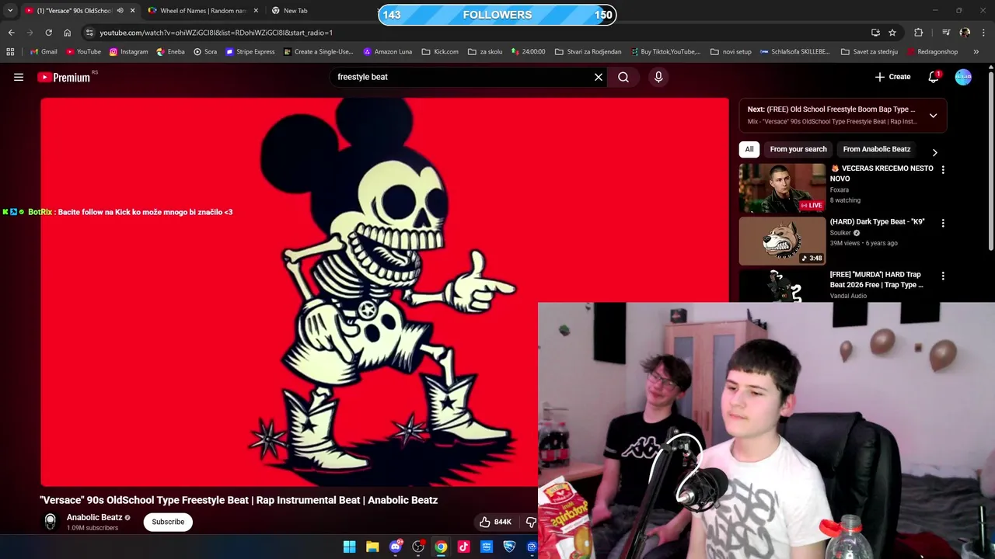
Task: Open options for MURDA HARD Trap Beat video
Action: [943, 276]
